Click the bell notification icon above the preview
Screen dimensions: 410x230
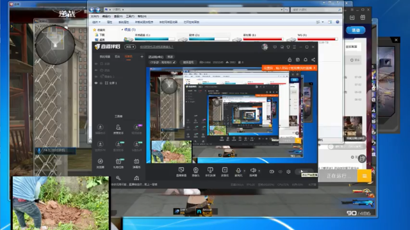click(306, 59)
